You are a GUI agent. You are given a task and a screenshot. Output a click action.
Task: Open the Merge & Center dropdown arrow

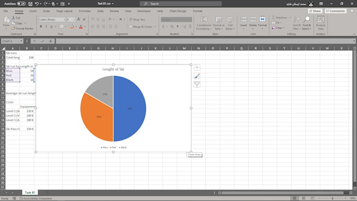[x=155, y=27]
